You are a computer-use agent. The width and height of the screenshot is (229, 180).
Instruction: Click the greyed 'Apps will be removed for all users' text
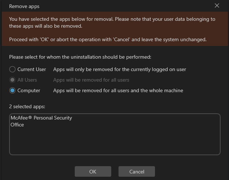click(91, 80)
